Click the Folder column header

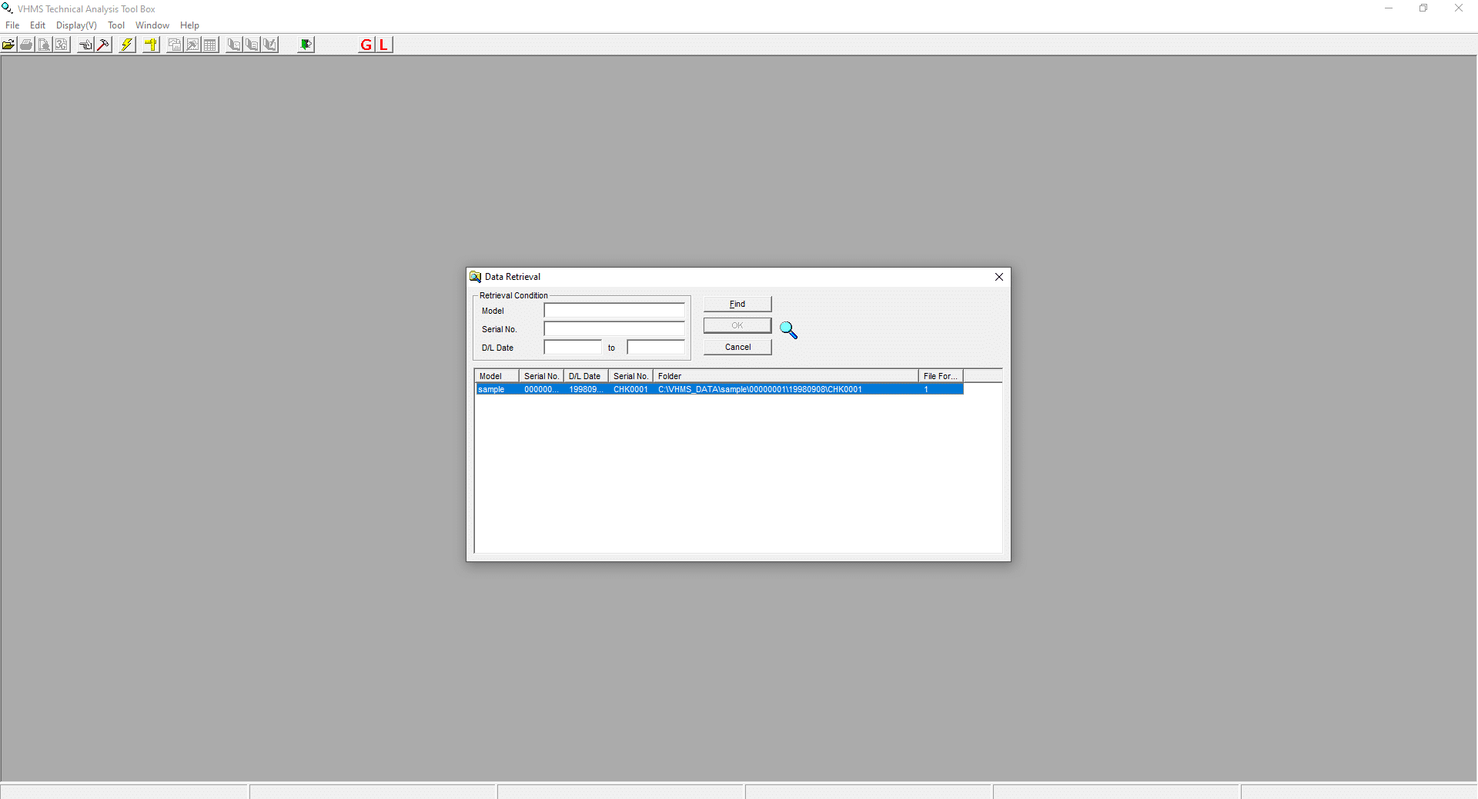[x=785, y=376]
